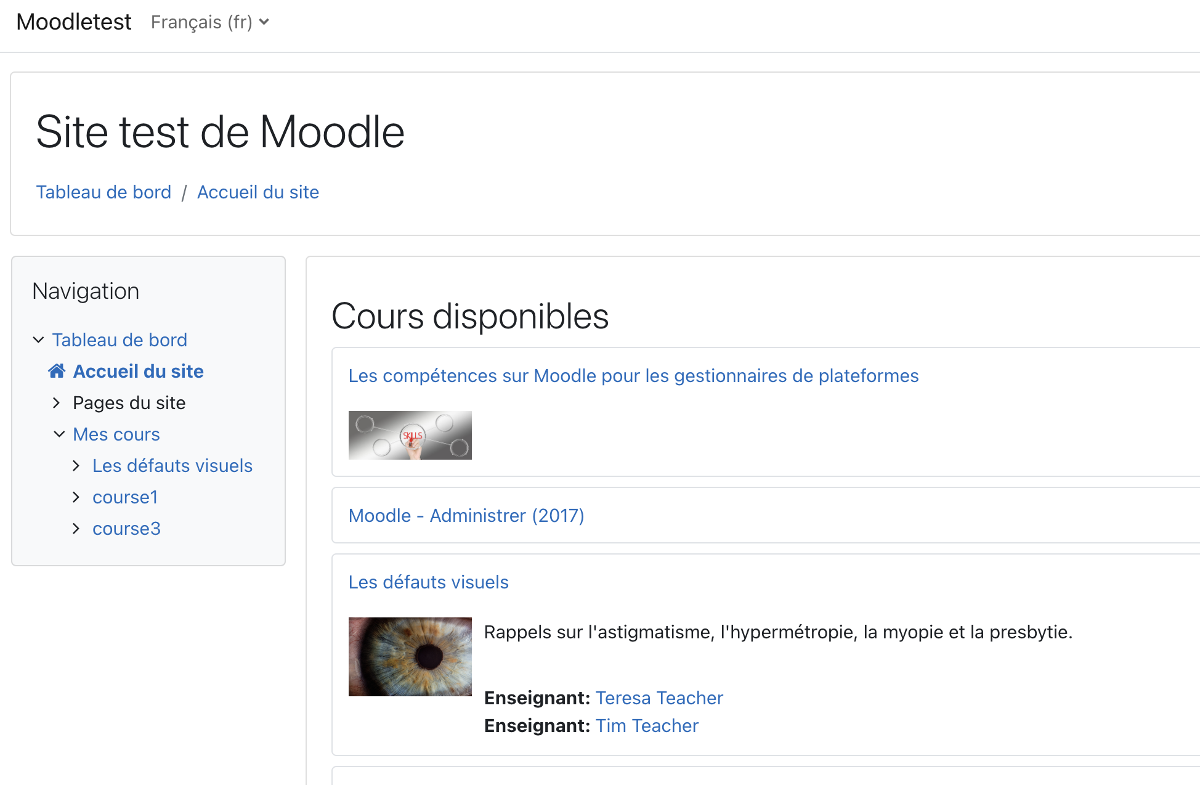Expand Les défauts visuels in navigation tree
The width and height of the screenshot is (1200, 785).
[x=76, y=465]
